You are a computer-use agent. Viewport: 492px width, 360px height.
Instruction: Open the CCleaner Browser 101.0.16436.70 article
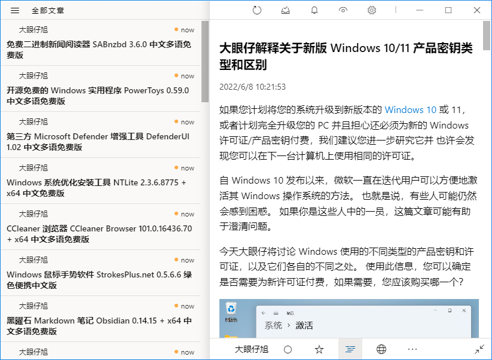100,227
